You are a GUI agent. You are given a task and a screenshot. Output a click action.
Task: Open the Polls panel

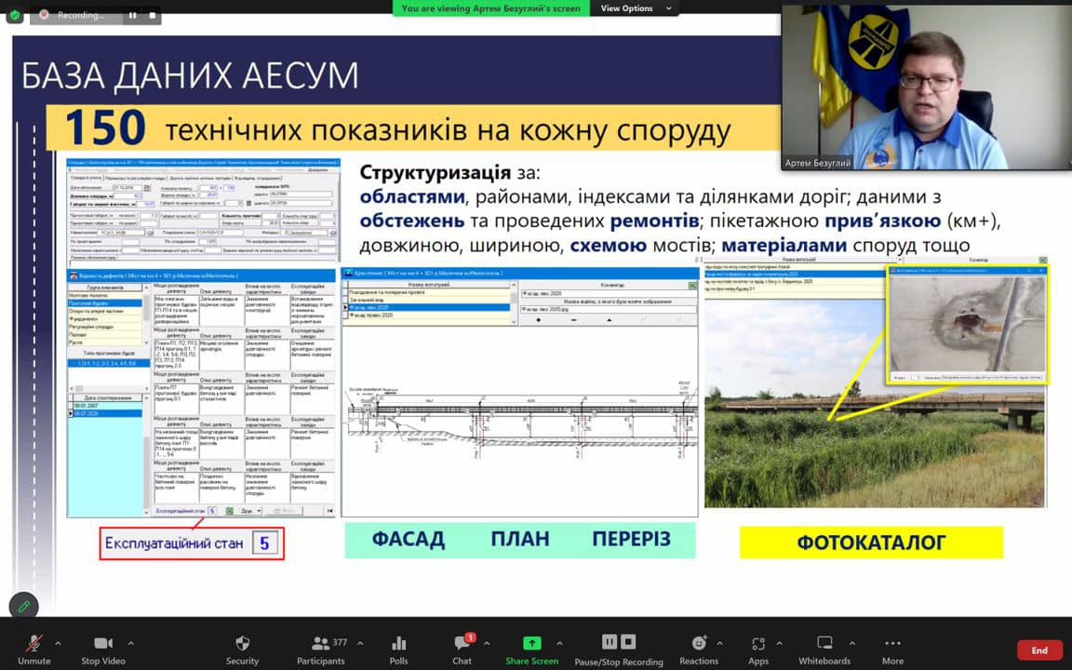399,643
